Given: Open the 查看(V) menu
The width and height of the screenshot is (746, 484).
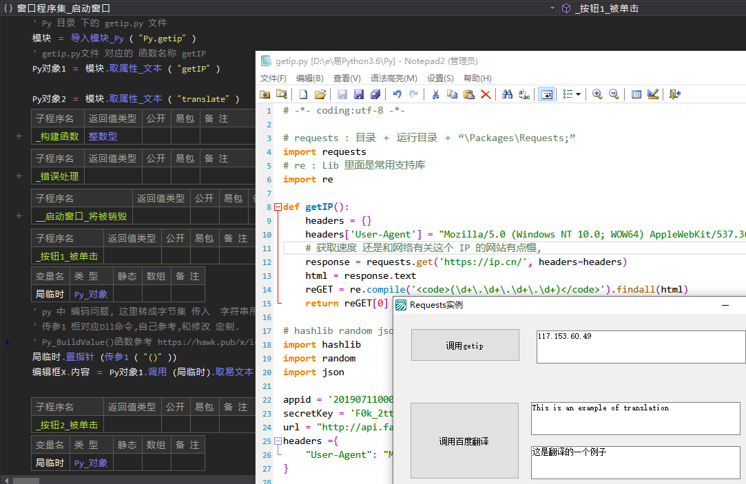Looking at the screenshot, I should click(x=347, y=78).
